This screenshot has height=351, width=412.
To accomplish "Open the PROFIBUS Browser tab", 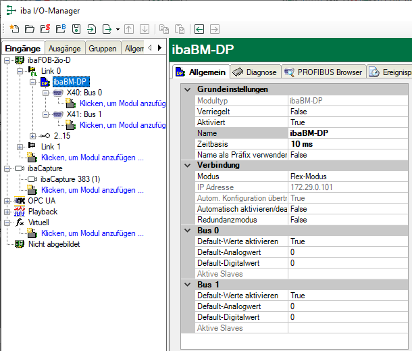I will (324, 72).
